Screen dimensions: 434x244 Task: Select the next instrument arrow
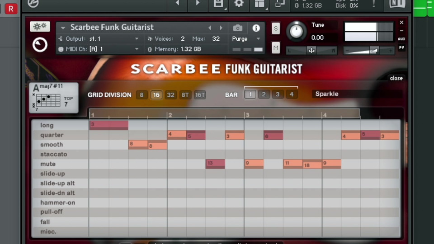coord(221,28)
